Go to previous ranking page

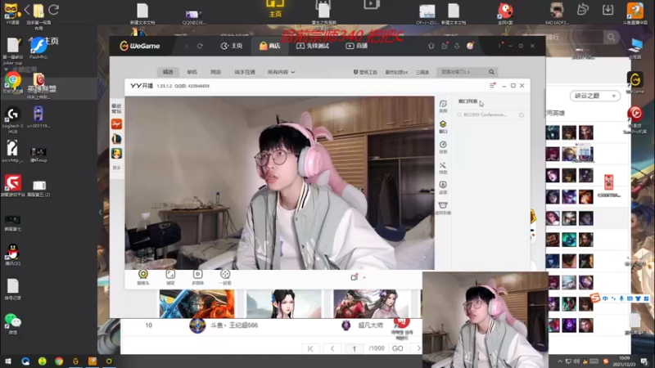pyautogui.click(x=332, y=348)
